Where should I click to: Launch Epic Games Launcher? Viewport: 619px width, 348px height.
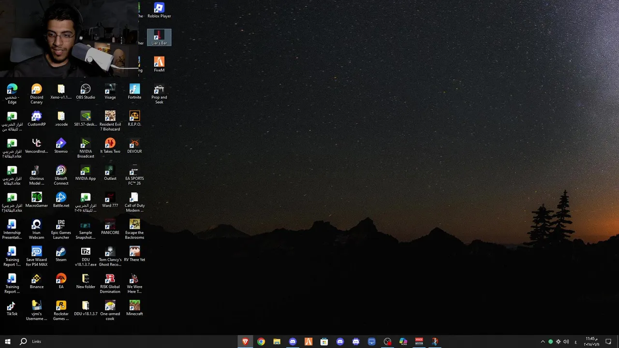[x=61, y=229]
